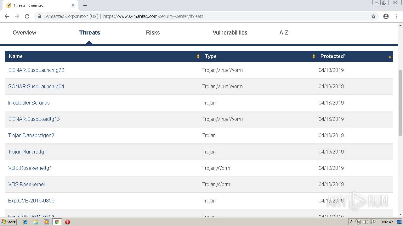Sort by Protected date arrow
This screenshot has height=226, width=403.
click(390, 57)
